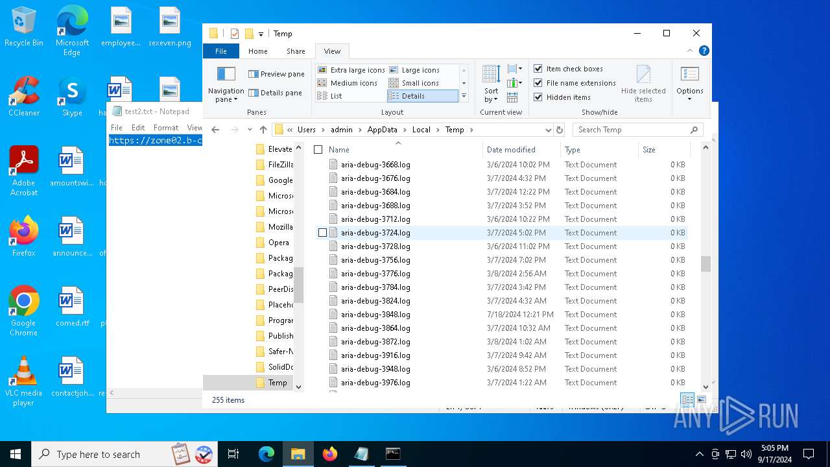
Task: Click admin in the address breadcrumb
Action: (x=342, y=130)
